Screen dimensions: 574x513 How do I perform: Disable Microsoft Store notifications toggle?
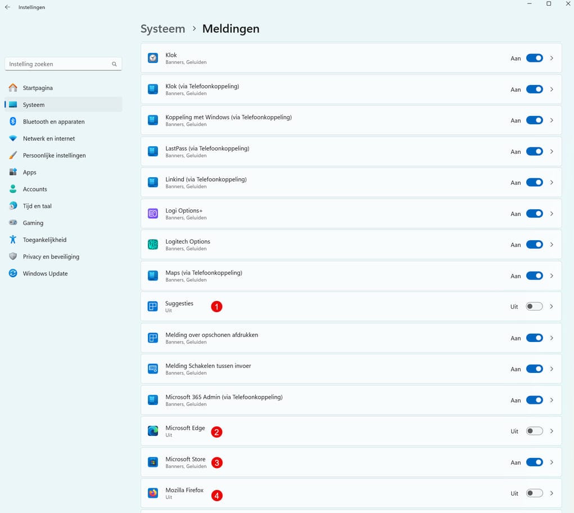[535, 462]
